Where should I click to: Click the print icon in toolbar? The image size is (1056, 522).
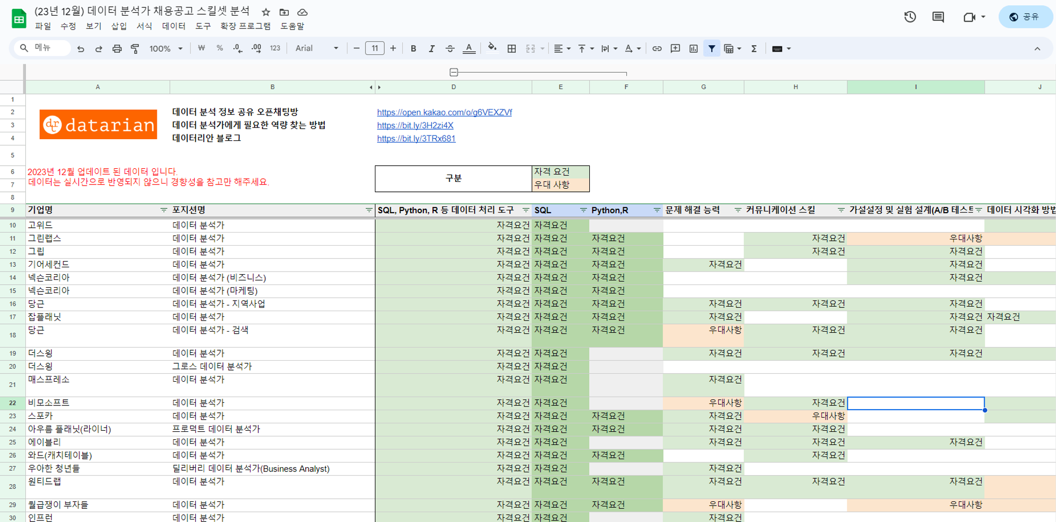[117, 49]
